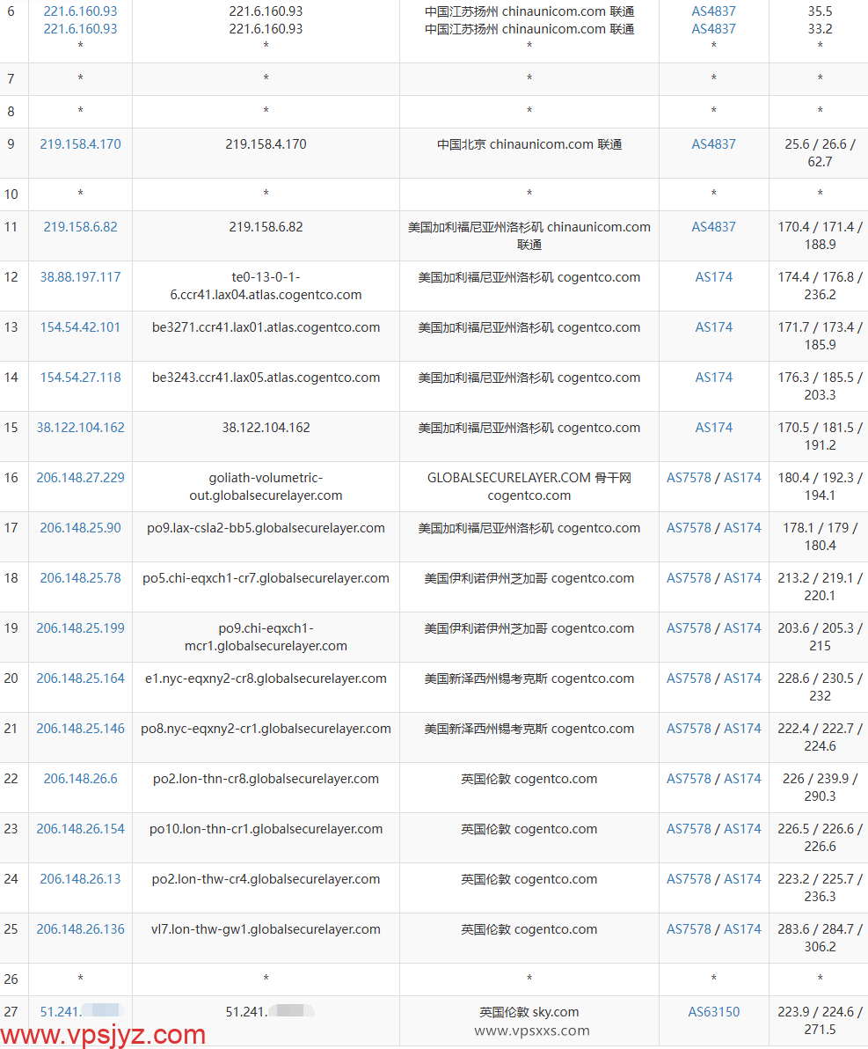Select GLOBALSECURELAYER.COM 骨干网 location text
868x1049 pixels.
(x=529, y=479)
